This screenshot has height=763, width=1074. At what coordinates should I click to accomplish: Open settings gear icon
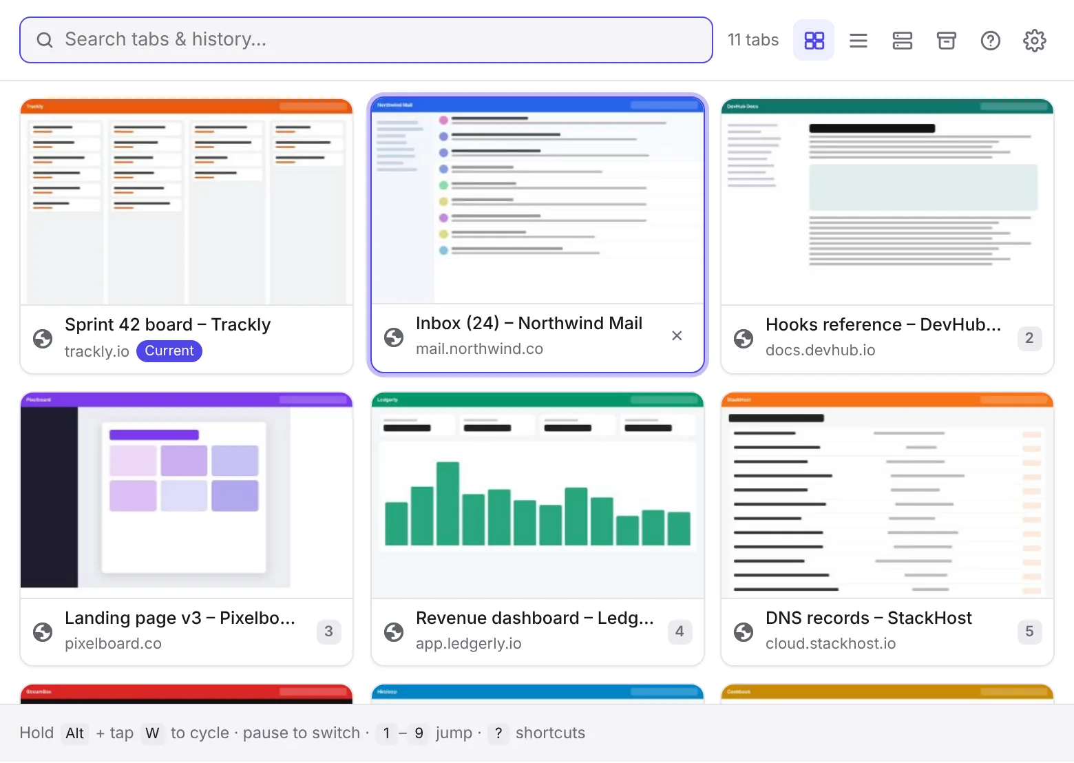(x=1034, y=41)
